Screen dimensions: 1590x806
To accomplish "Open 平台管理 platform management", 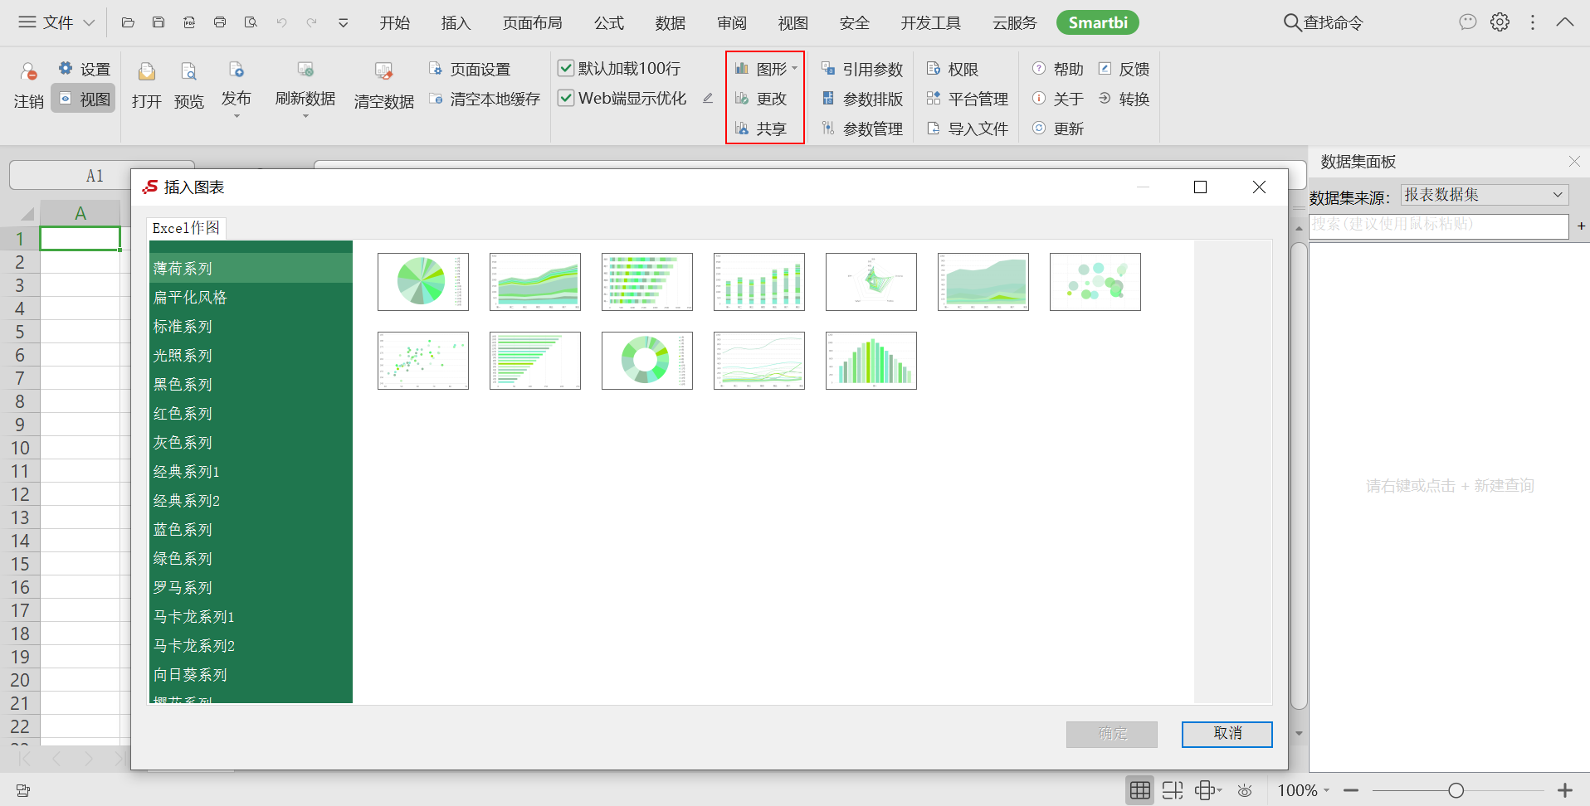I will 968,100.
